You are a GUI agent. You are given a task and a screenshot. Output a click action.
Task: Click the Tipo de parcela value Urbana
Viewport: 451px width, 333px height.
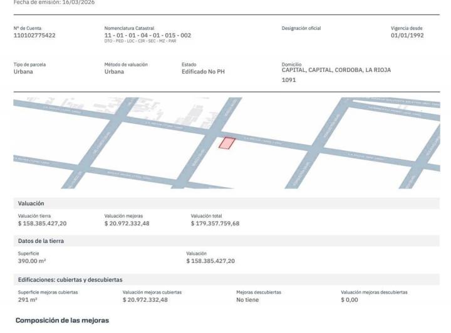point(23,71)
